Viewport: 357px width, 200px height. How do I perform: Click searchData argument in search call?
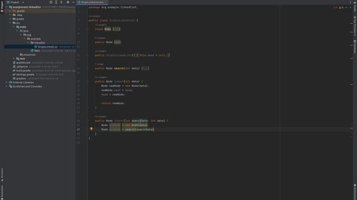click(144, 129)
